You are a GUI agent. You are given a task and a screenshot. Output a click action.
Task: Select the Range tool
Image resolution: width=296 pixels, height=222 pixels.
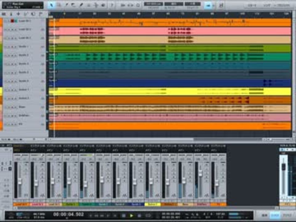[59, 5]
